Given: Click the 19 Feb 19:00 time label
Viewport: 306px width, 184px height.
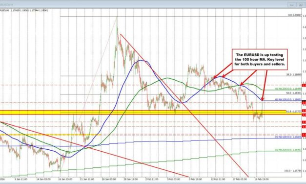Looking at the screenshot, I should coord(261,179).
